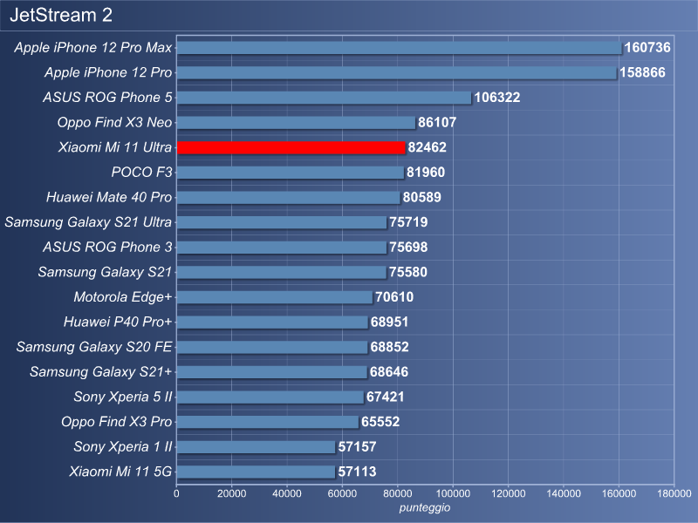
Task: Click the Xiaomi Mi 11 5G bar
Action: pyautogui.click(x=256, y=472)
